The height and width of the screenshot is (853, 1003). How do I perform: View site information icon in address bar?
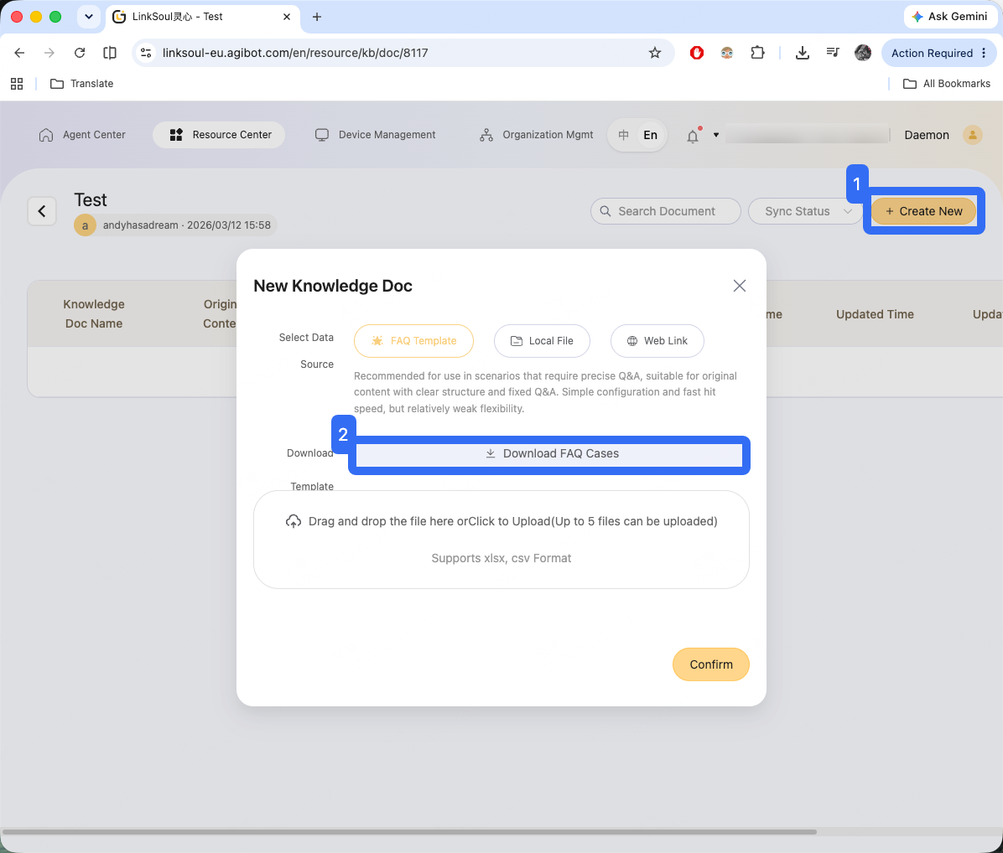click(147, 53)
